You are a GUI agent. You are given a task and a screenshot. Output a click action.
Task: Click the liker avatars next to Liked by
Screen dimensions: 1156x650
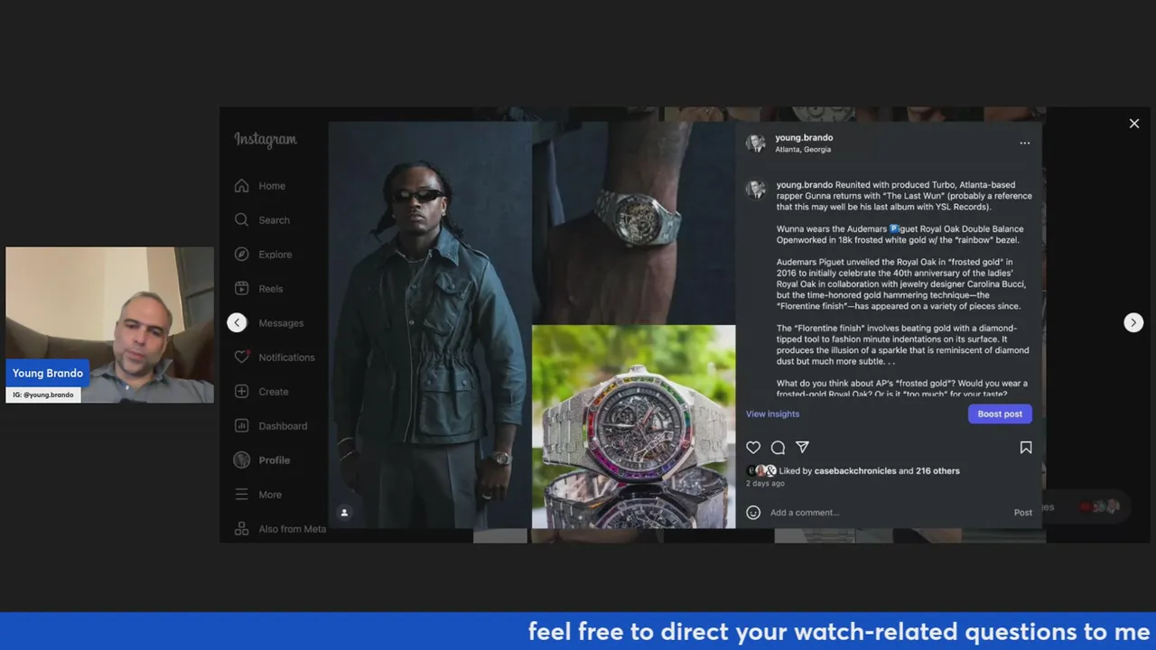[x=761, y=471]
